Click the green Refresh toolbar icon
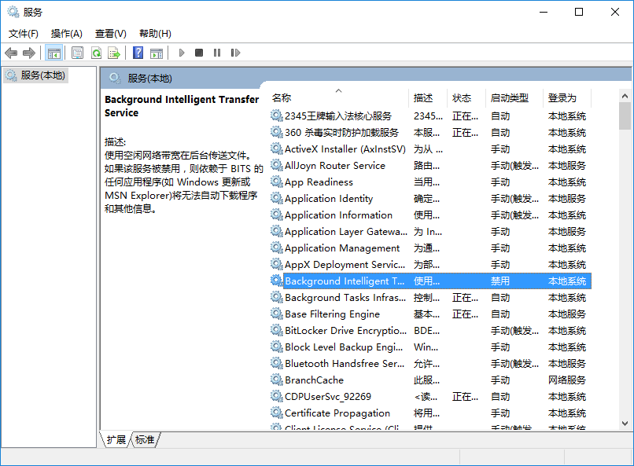 click(96, 53)
